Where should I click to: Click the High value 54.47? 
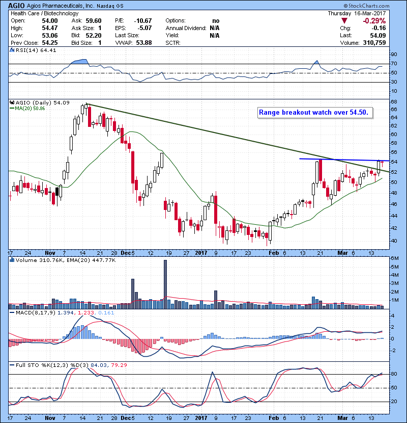(49, 28)
